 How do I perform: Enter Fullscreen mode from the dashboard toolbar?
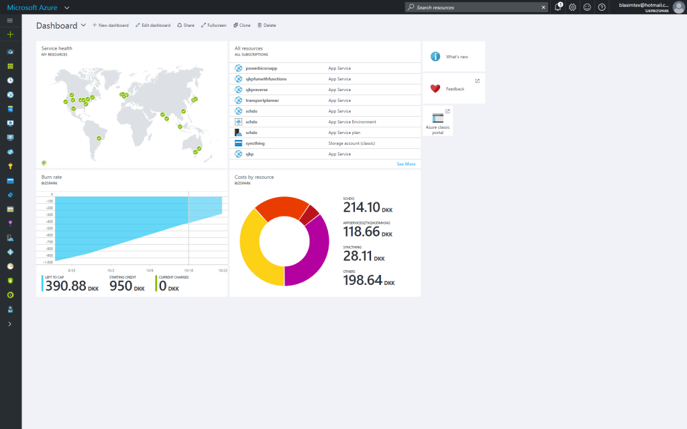[213, 25]
